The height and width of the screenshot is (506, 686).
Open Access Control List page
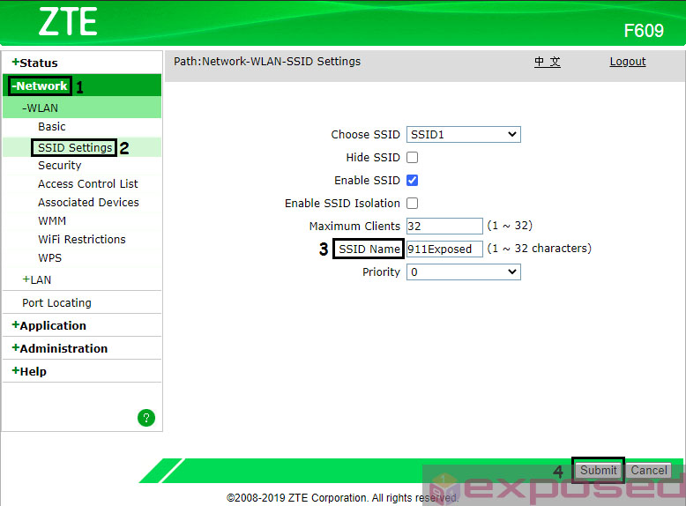tap(88, 184)
